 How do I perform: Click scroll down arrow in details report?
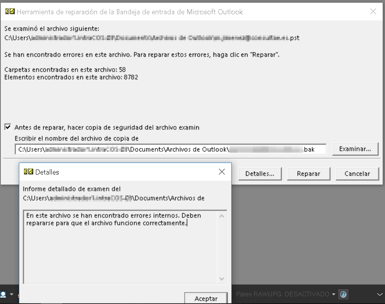pos(222,279)
